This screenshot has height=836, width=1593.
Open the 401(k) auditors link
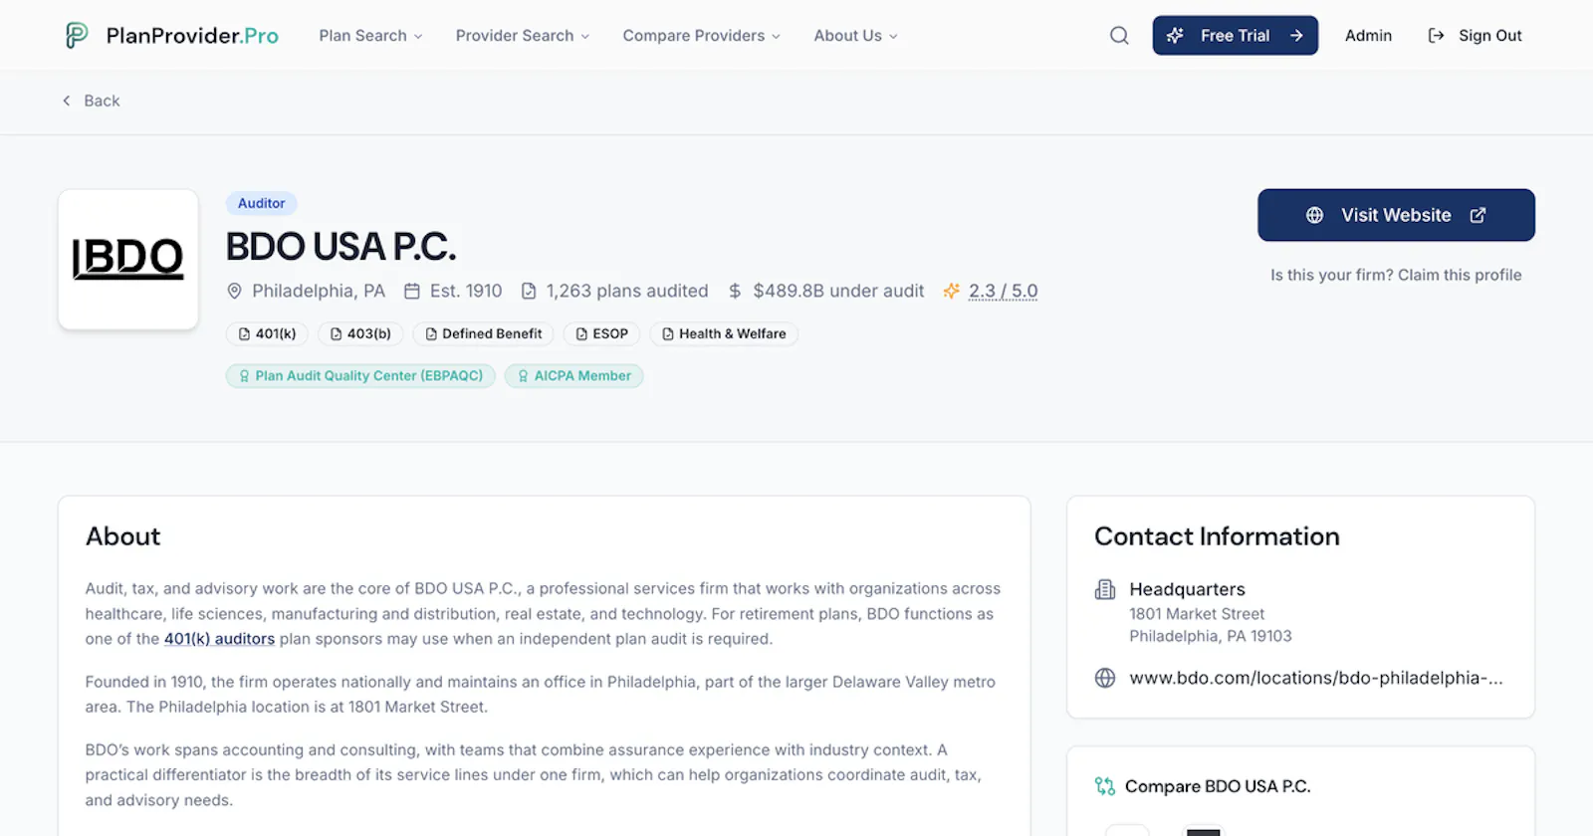219,639
